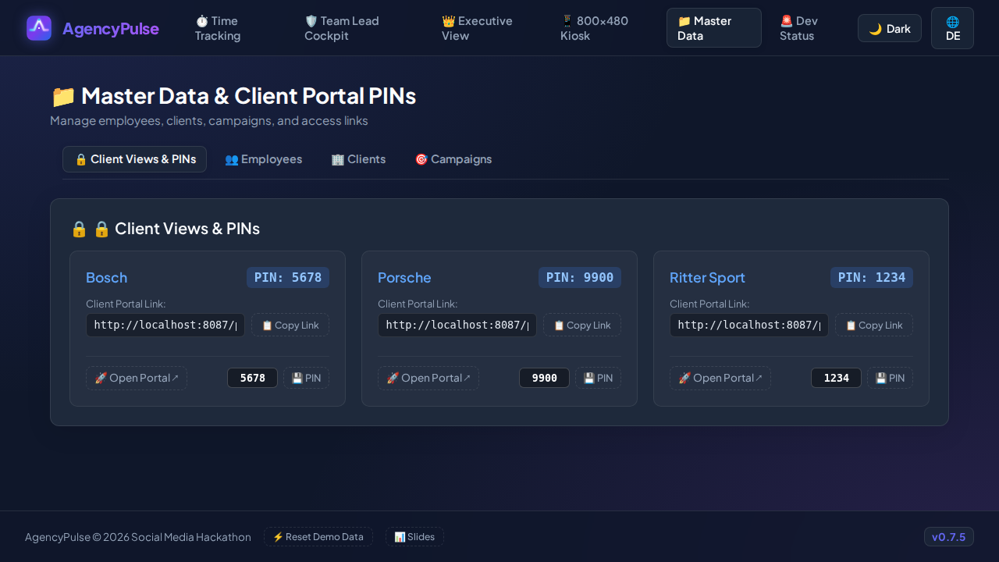999x562 pixels.
Task: Click the v0.7.5 version badge
Action: [x=949, y=537]
